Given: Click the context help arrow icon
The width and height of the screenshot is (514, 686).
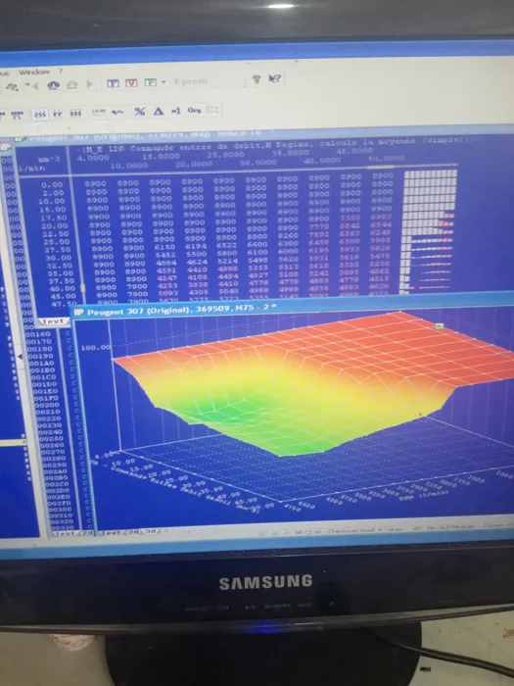Looking at the screenshot, I should click(x=274, y=78).
